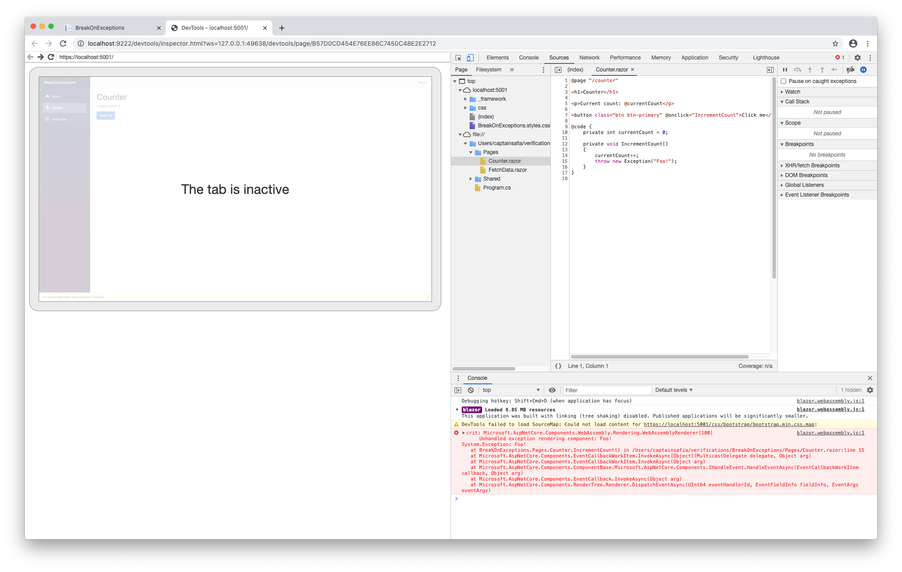
Task: Click the Deactivate breakpoints icon
Action: [x=851, y=70]
